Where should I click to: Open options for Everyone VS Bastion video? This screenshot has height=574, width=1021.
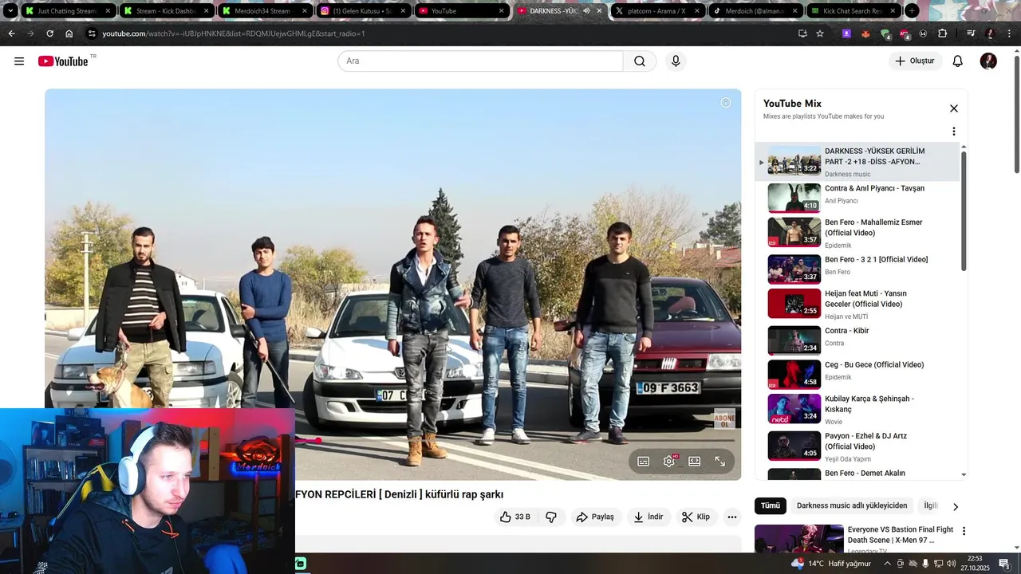coord(964,531)
